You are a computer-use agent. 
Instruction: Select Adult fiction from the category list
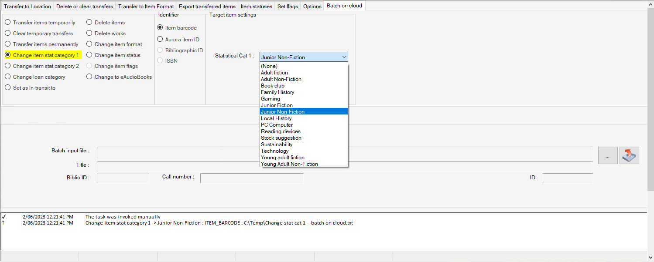[x=274, y=73]
